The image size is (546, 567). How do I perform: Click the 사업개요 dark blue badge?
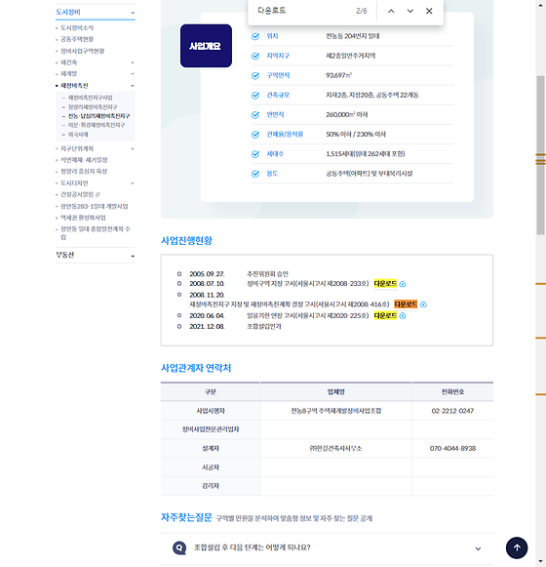coord(206,46)
